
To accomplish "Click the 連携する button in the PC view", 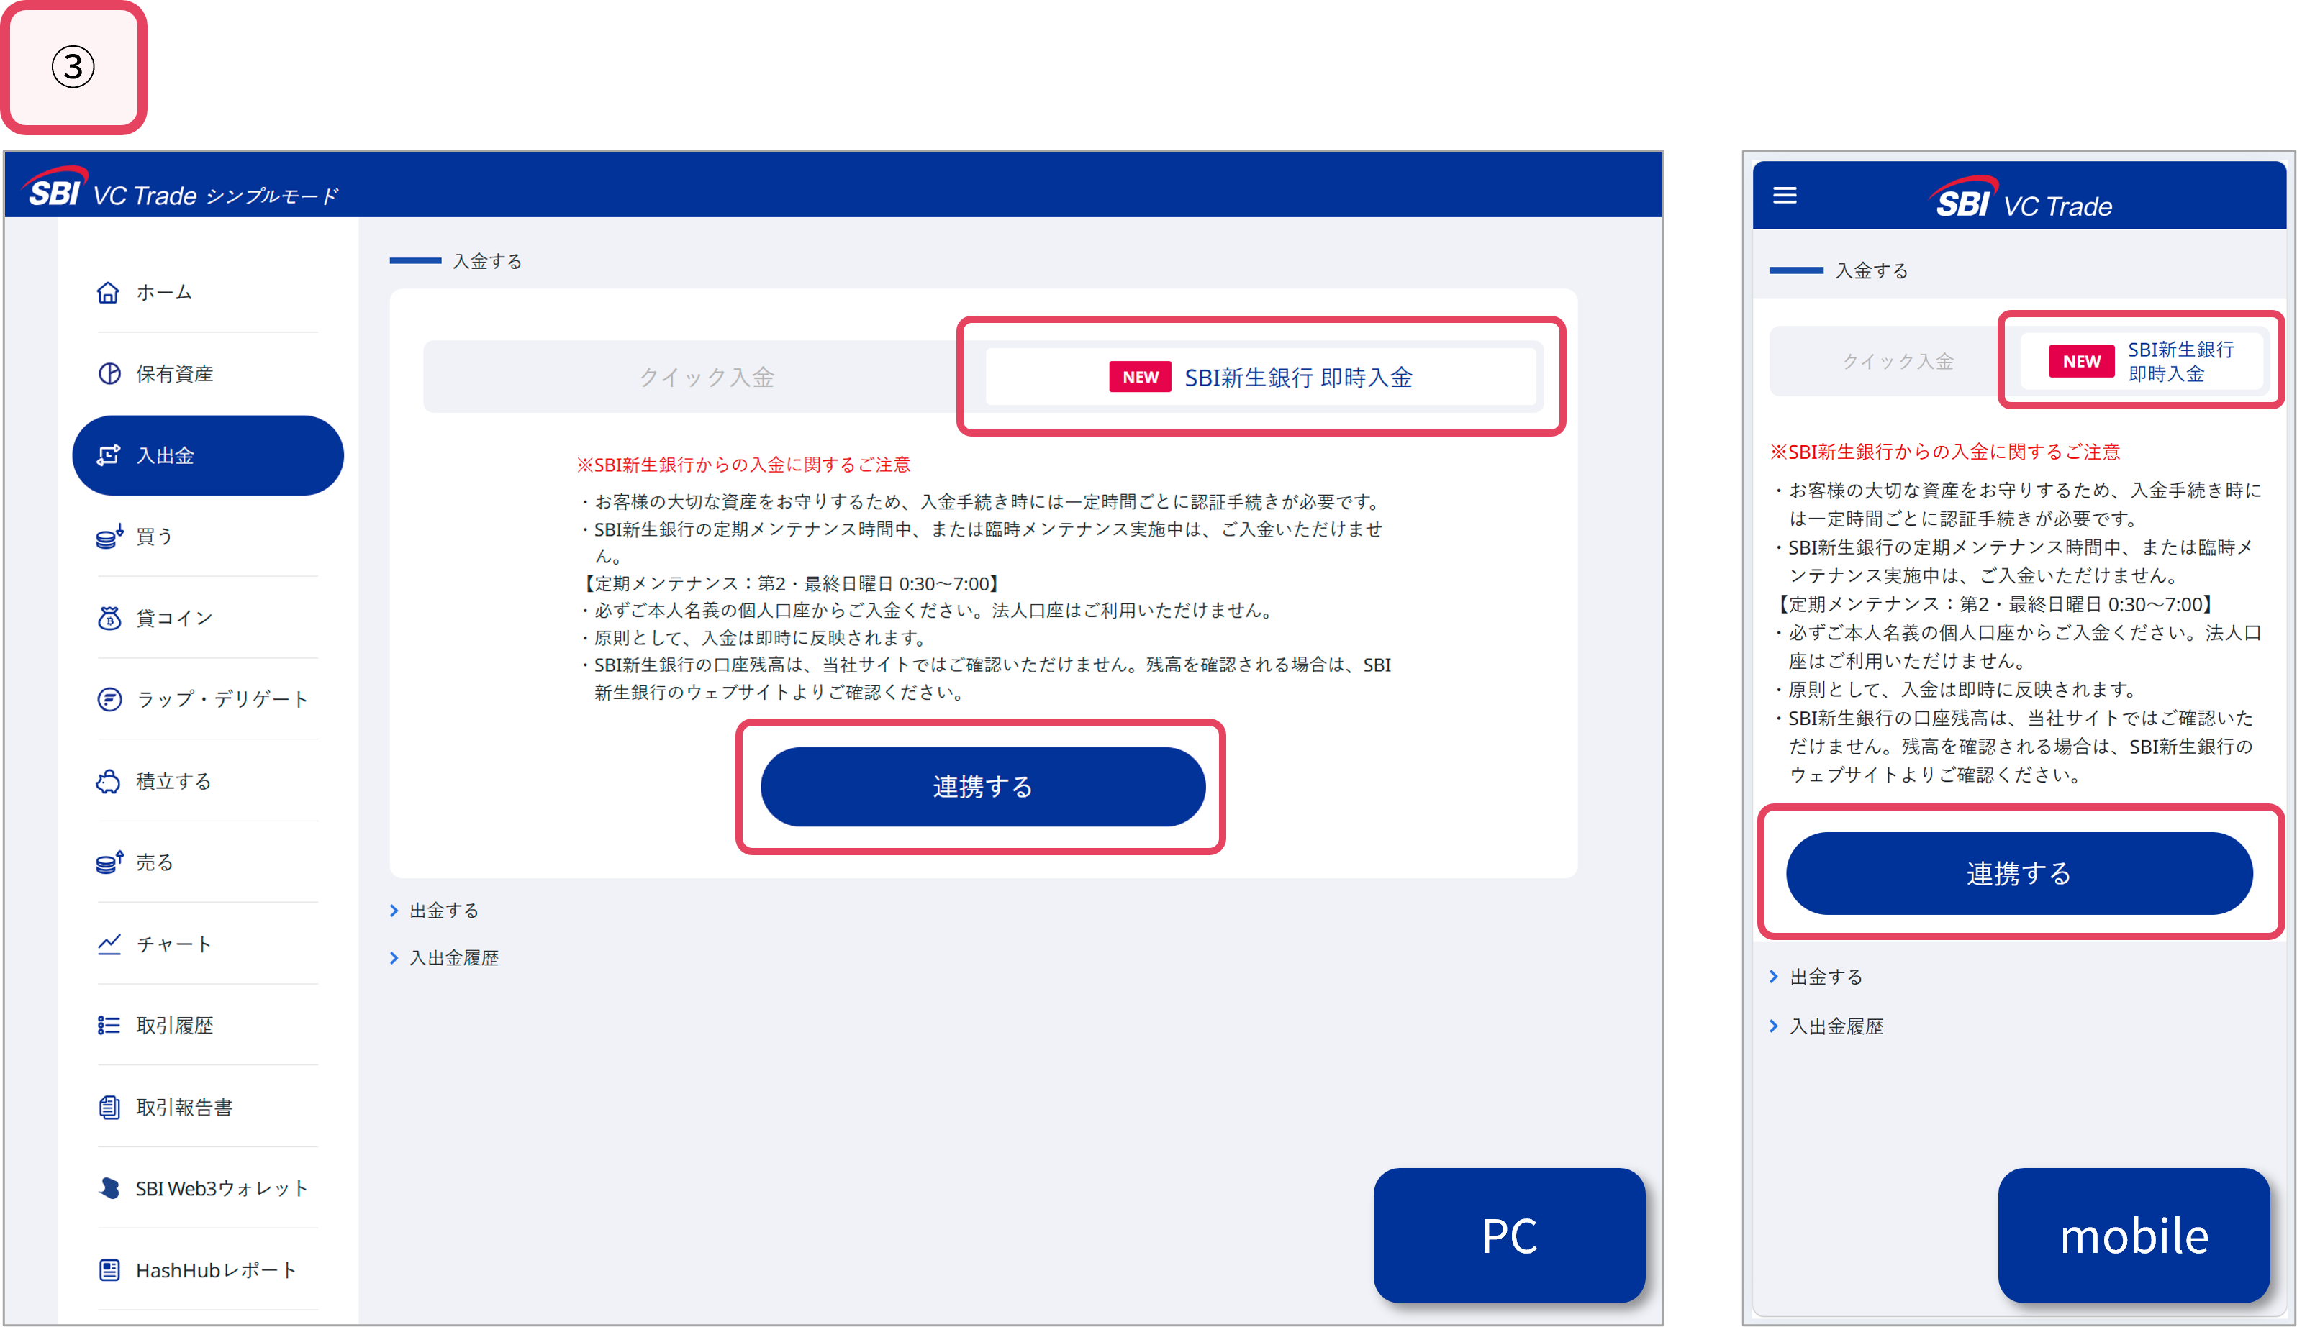I will (982, 787).
